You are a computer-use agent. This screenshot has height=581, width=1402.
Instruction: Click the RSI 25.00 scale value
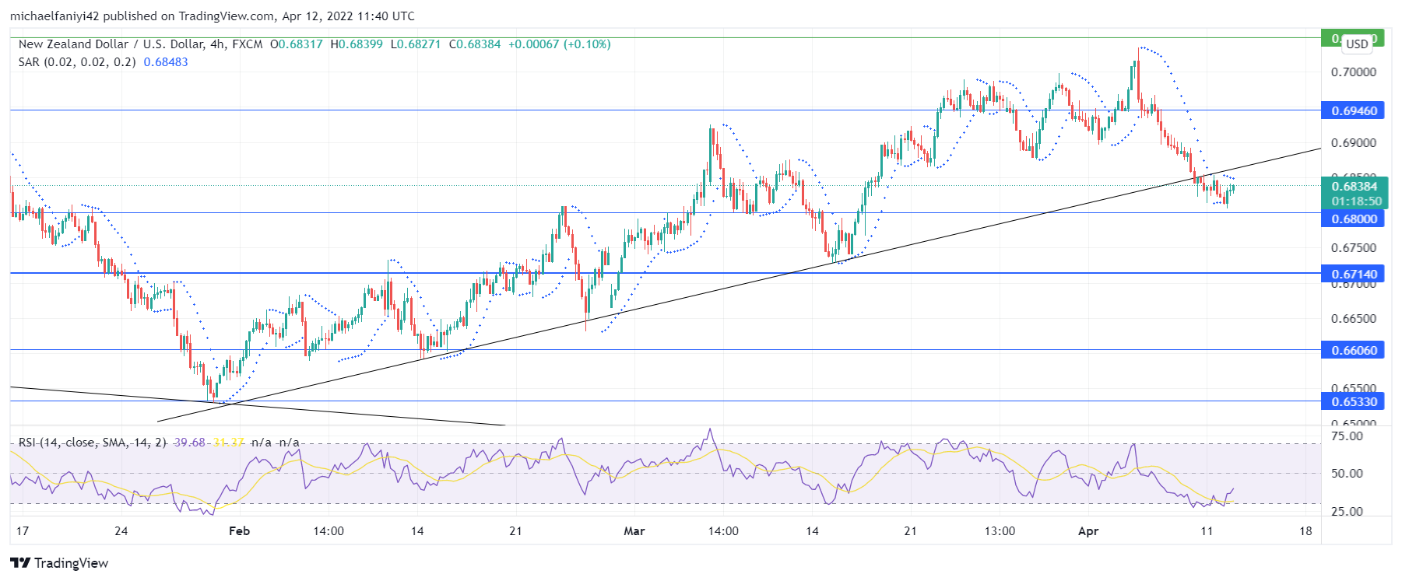tap(1347, 512)
